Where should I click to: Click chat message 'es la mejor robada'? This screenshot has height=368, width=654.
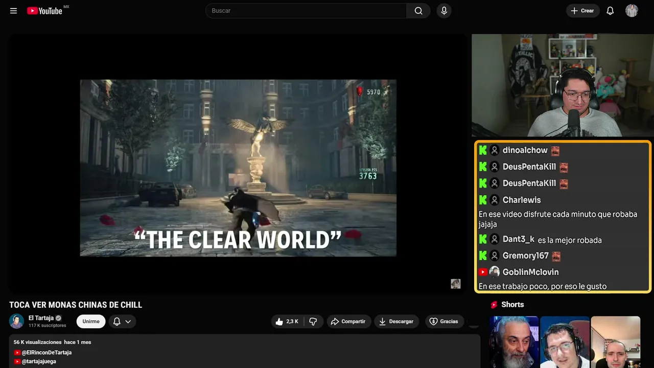pyautogui.click(x=570, y=240)
